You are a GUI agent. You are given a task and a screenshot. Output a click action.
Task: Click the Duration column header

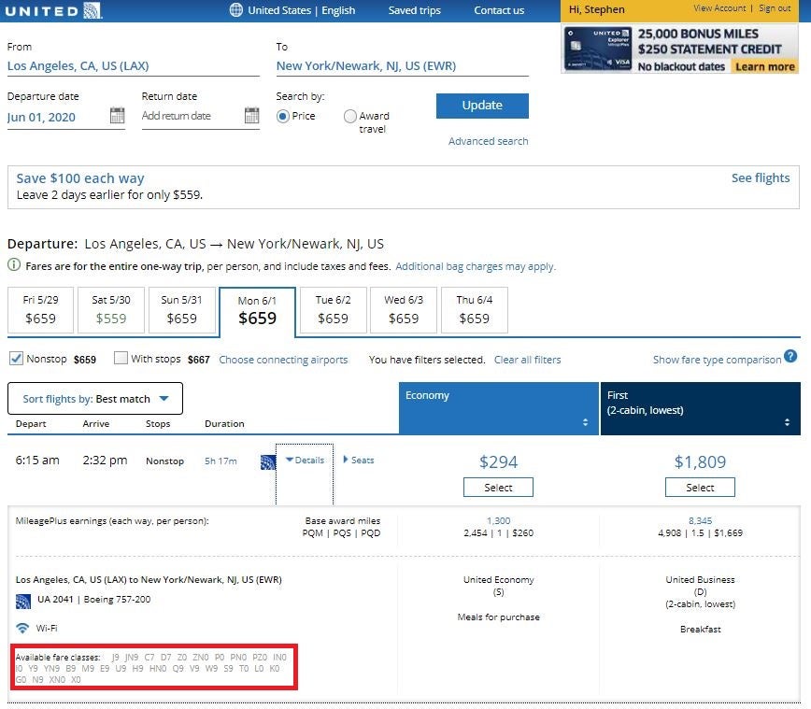coord(224,423)
